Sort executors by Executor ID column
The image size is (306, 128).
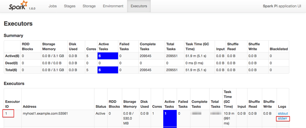[12, 104]
